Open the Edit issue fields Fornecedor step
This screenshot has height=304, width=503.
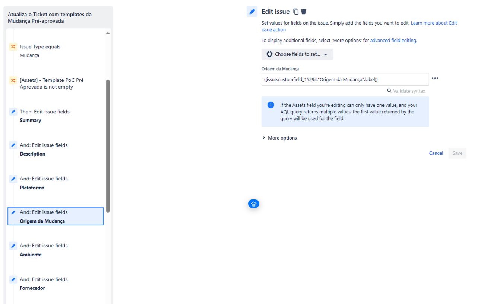tap(55, 284)
